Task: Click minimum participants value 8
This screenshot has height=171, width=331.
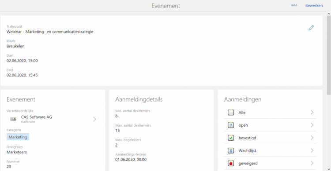Action: coord(117,116)
